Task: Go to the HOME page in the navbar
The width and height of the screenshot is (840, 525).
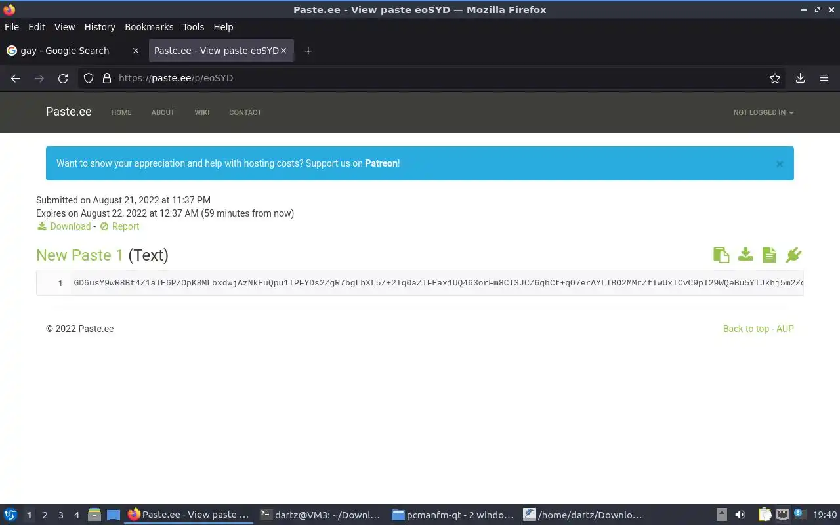Action: click(x=121, y=112)
